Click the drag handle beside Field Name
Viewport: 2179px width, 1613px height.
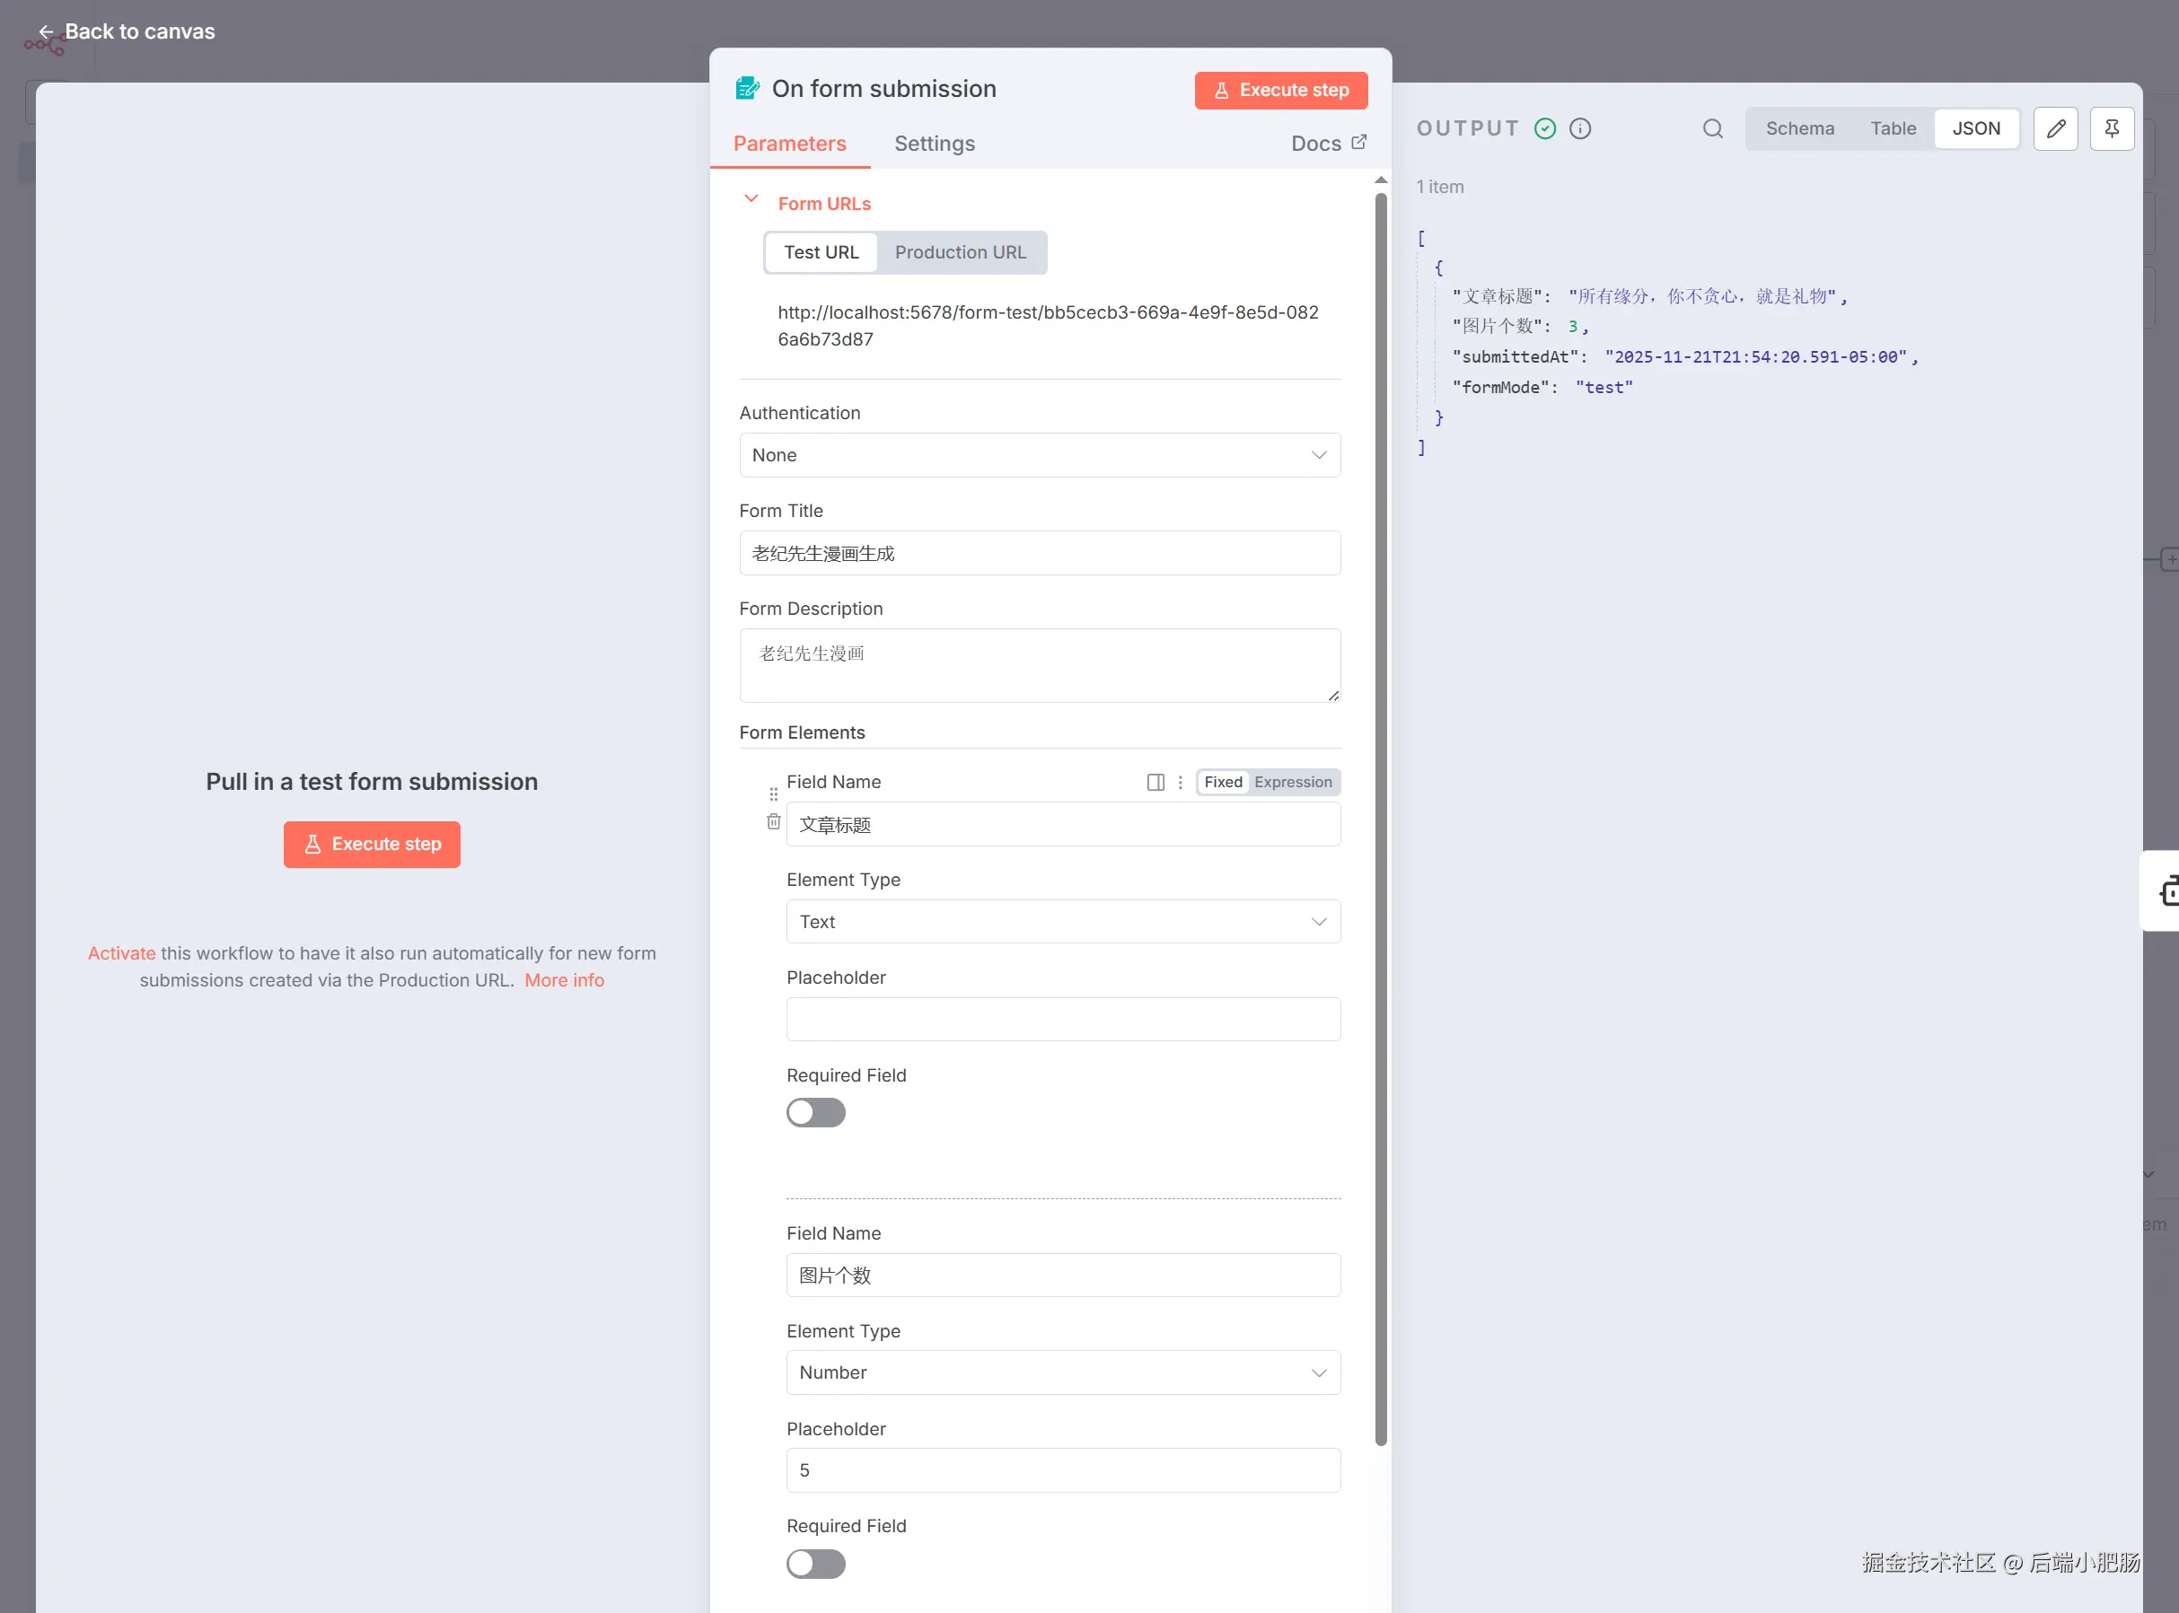(x=774, y=793)
